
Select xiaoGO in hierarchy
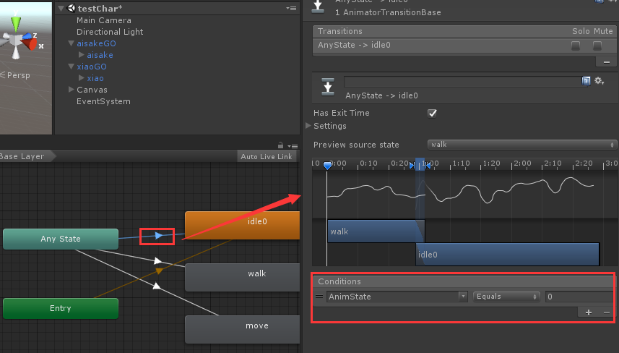pos(92,67)
